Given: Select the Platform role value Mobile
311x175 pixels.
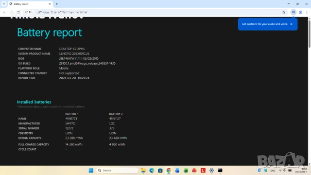Looking at the screenshot, I should tap(64, 68).
